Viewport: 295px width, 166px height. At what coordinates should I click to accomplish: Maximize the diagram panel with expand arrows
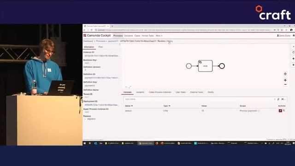point(130,87)
